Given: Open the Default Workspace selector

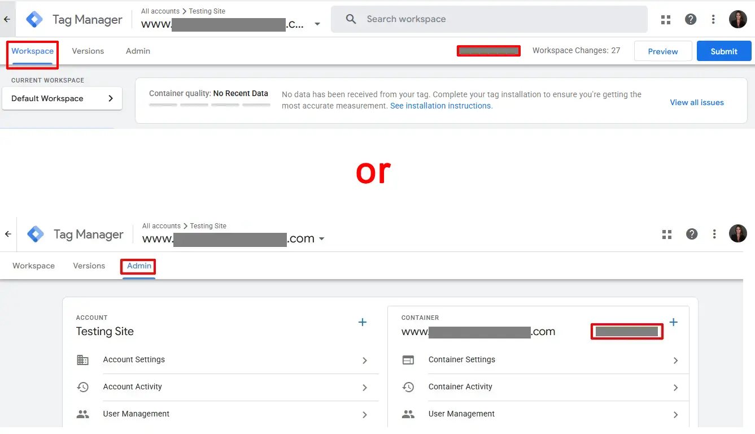Looking at the screenshot, I should 62,98.
